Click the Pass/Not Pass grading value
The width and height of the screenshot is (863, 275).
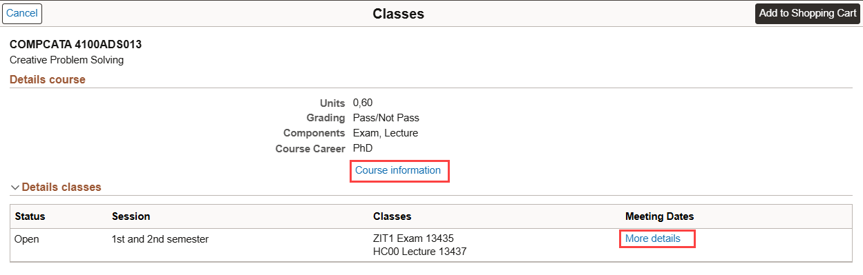tap(386, 118)
